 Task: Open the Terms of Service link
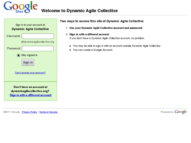click(x=48, y=112)
